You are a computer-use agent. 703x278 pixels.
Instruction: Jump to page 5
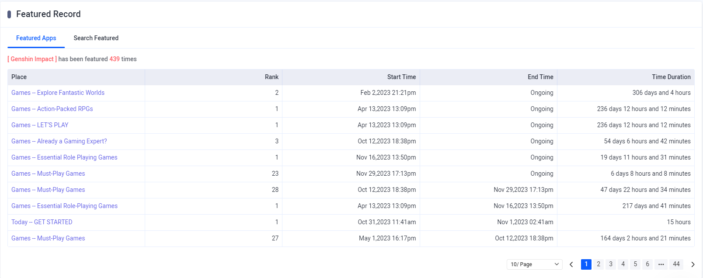pyautogui.click(x=635, y=264)
